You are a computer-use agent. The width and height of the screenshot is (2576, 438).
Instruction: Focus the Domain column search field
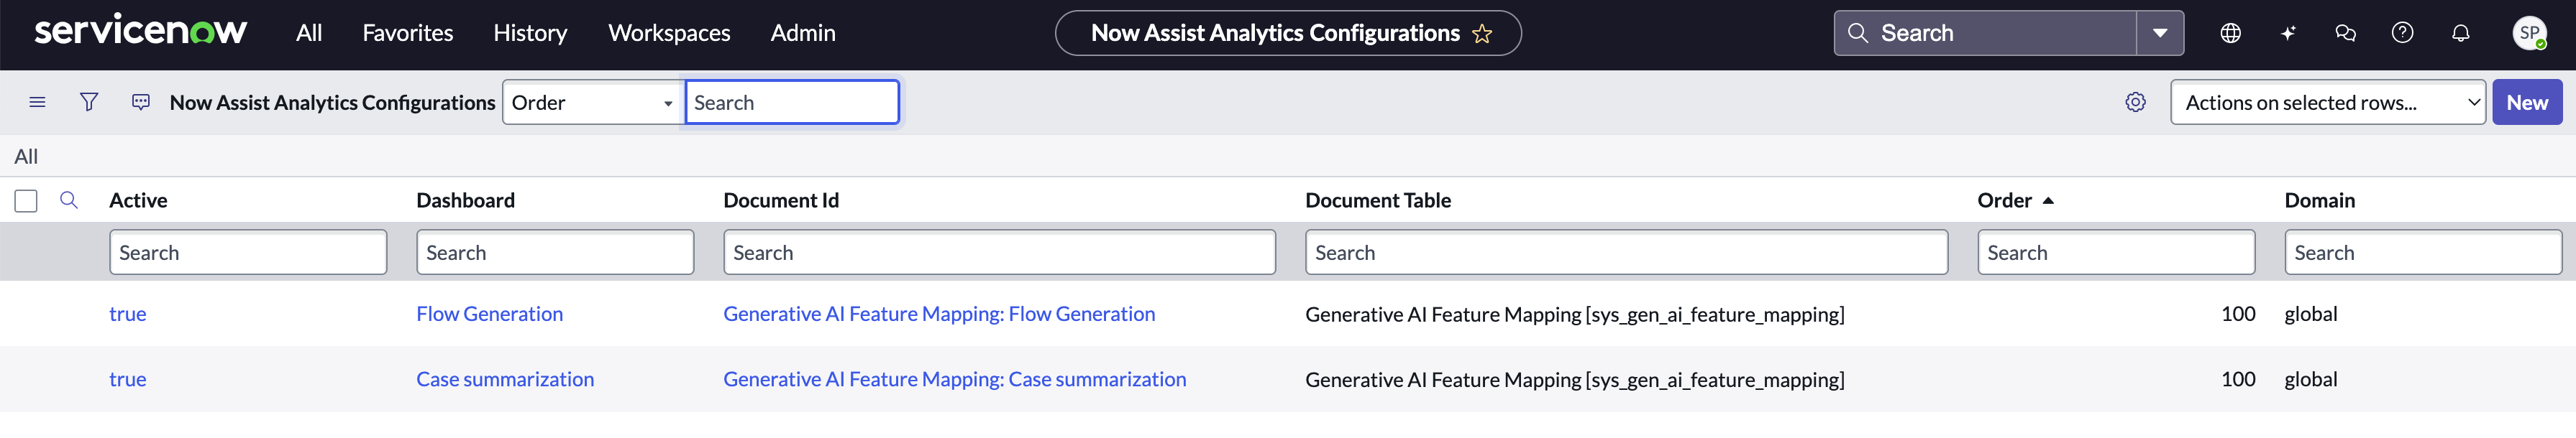(2423, 253)
